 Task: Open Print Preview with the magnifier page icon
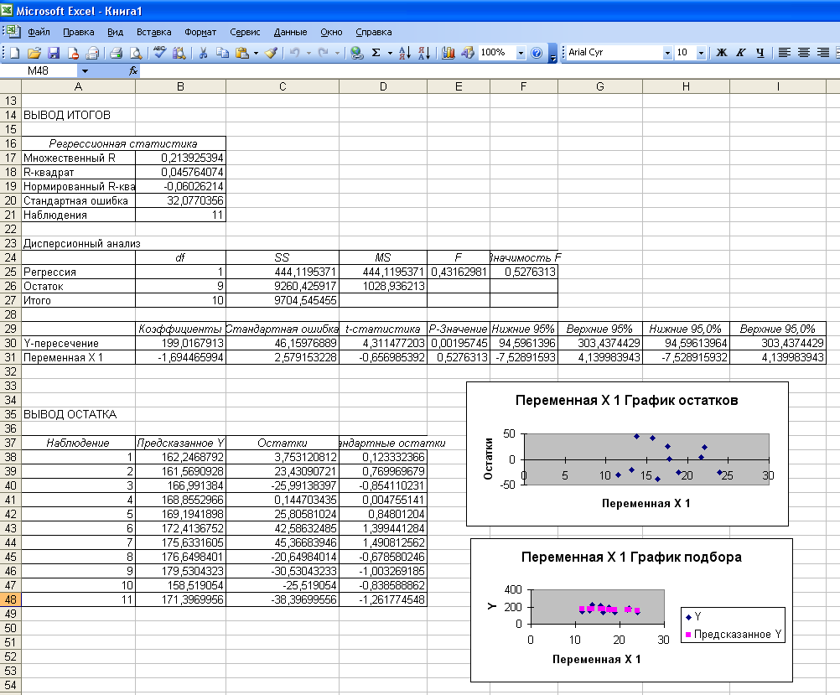[x=136, y=53]
